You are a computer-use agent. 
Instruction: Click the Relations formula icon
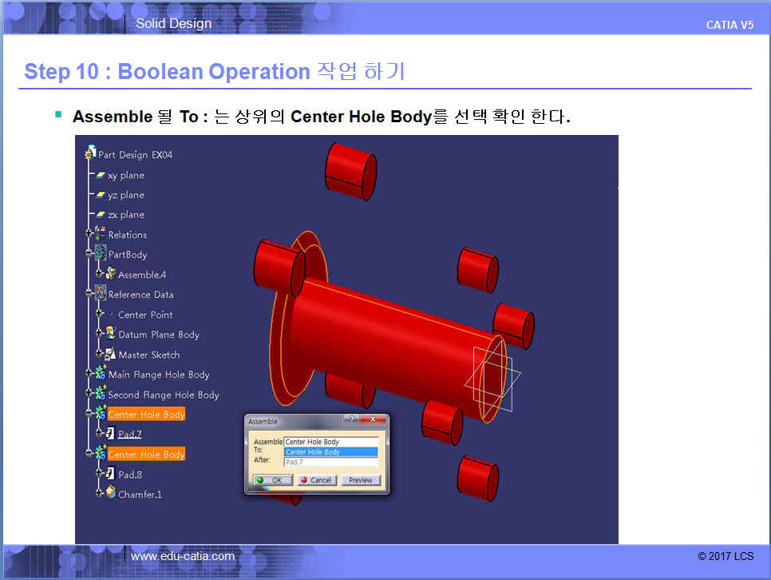[x=100, y=234]
